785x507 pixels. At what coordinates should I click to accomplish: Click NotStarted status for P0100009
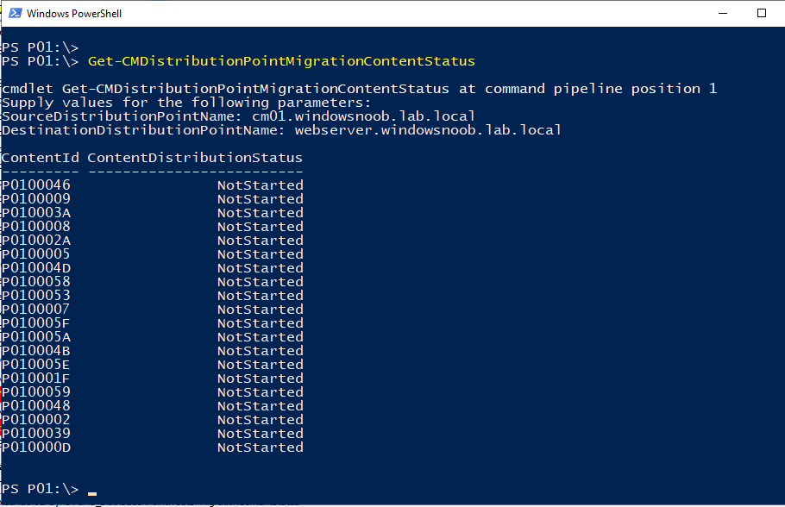[261, 199]
